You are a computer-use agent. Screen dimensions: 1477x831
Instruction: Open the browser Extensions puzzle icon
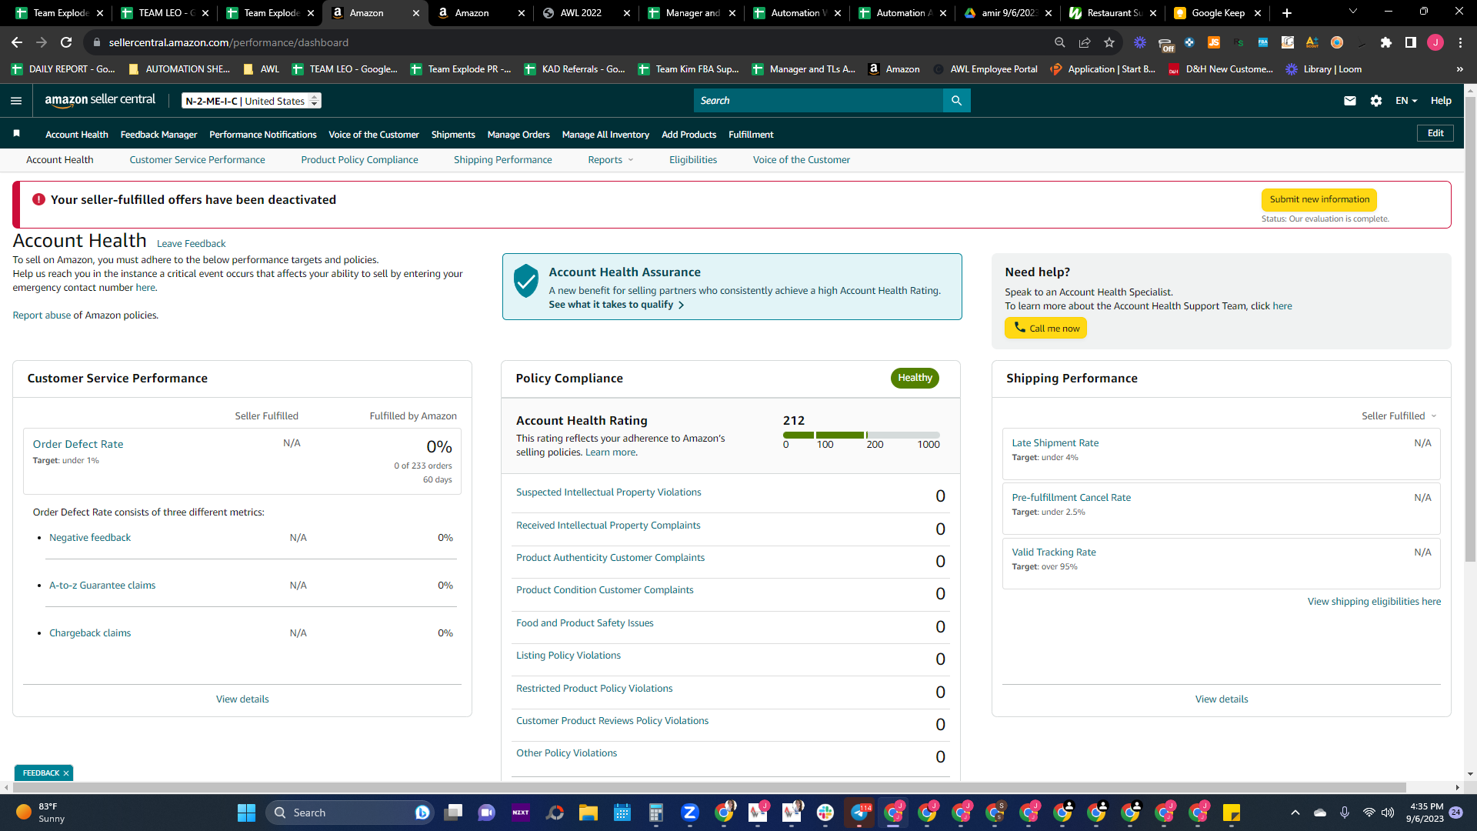point(1386,42)
